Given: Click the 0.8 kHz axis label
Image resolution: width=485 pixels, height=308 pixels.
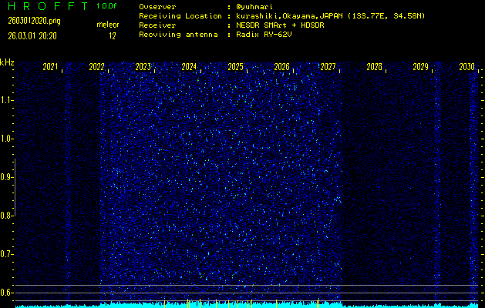Looking at the screenshot, I should (x=6, y=216).
